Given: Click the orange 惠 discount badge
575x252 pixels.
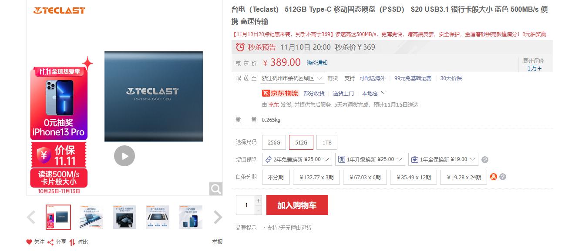Looking at the screenshot, I should [494, 177].
